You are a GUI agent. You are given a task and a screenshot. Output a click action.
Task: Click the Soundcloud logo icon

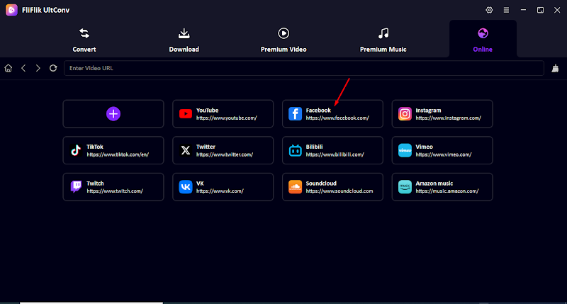pos(295,187)
